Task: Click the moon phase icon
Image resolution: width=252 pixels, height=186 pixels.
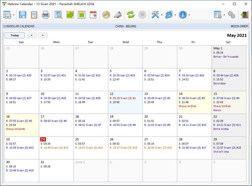Action: (x=107, y=15)
